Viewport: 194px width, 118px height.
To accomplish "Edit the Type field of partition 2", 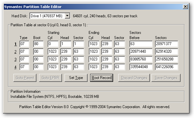I will 24,51.
